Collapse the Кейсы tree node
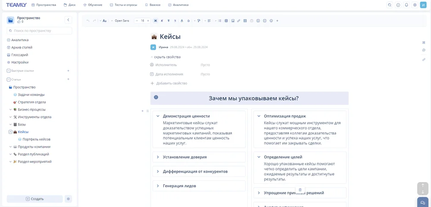Viewport: 431px width, 207px height. pos(10,132)
